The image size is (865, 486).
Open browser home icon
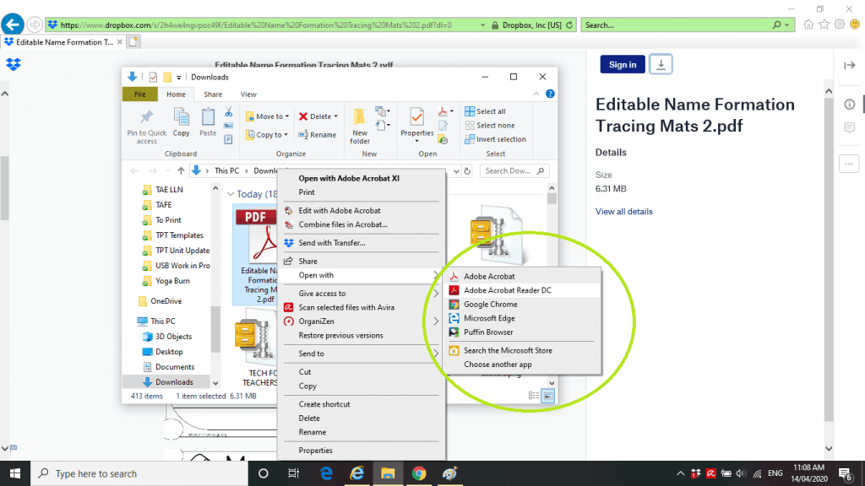tap(808, 24)
